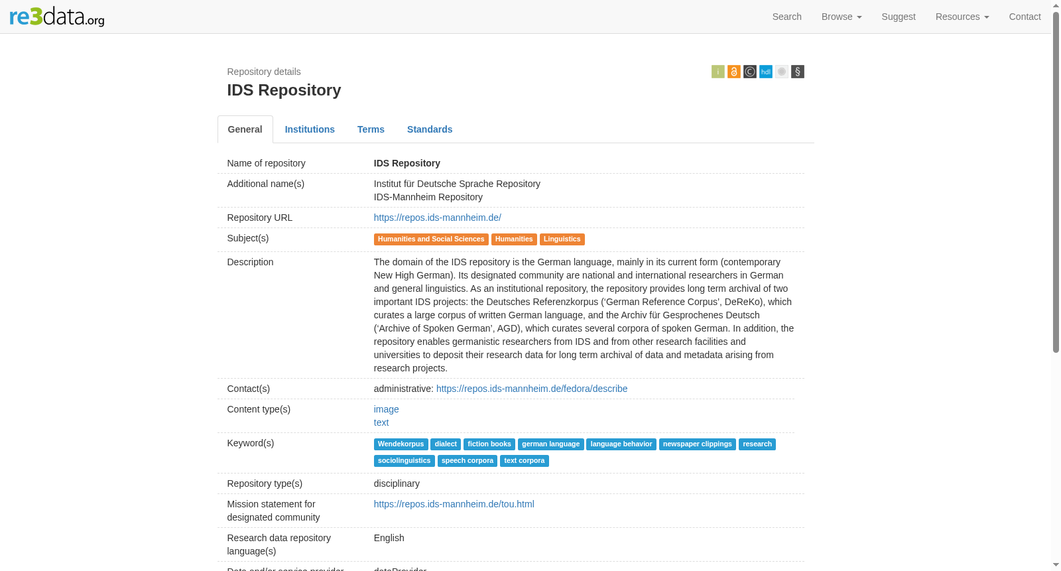Click the 'disciplinary' repository type value
The height and width of the screenshot is (571, 1061).
coord(397,483)
